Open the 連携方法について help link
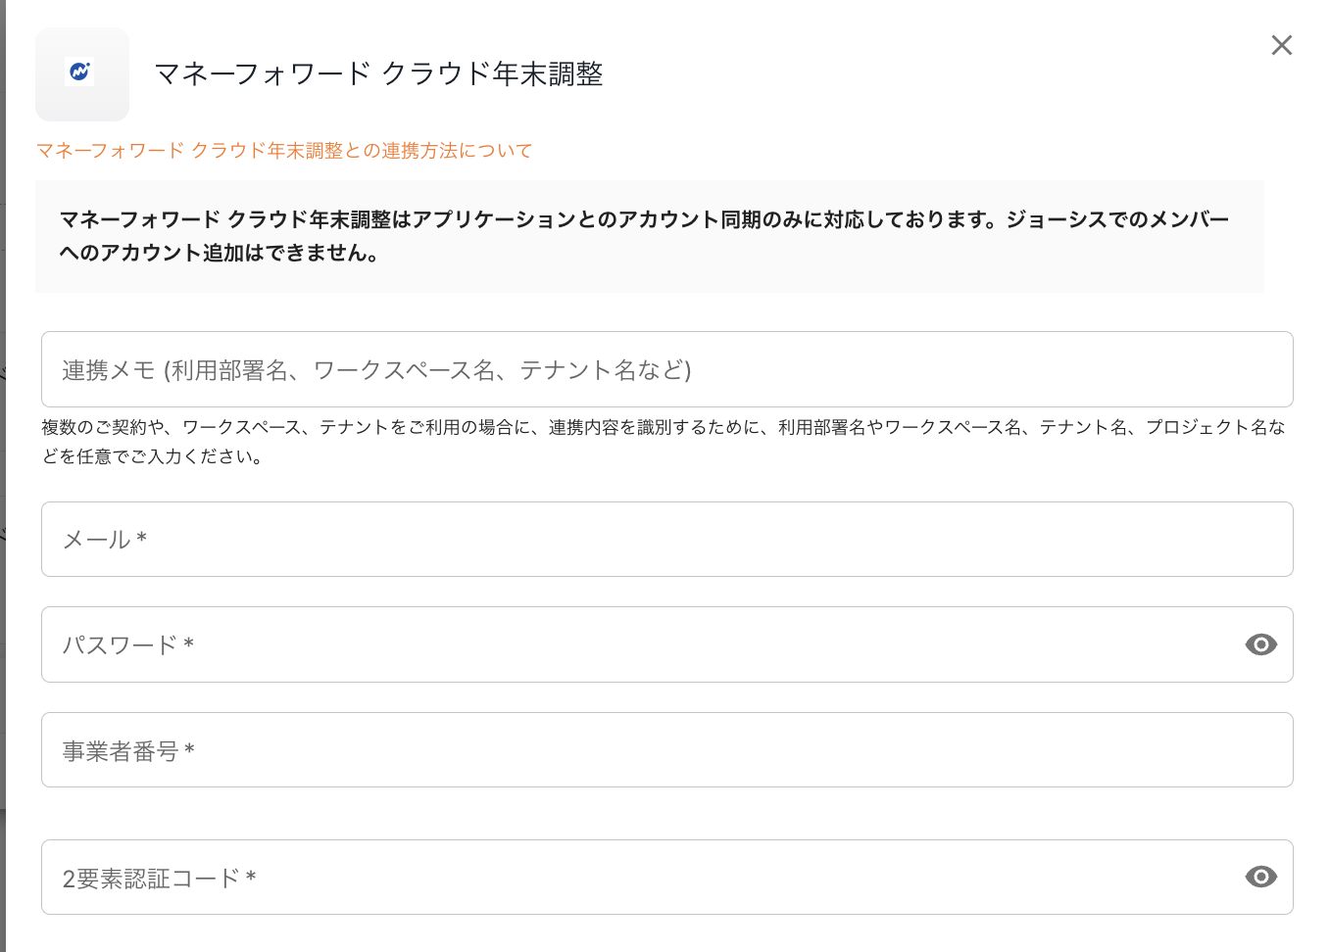This screenshot has height=952, width=1329. pos(284,151)
